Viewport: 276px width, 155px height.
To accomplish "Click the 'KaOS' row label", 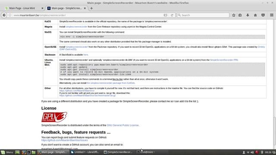I will pyautogui.click(x=48, y=22).
